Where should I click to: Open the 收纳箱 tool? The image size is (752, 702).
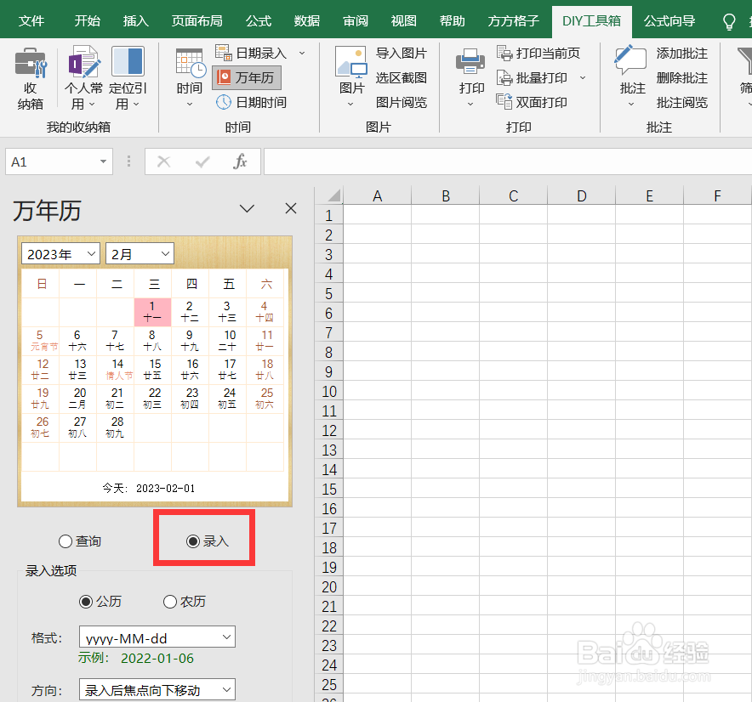click(x=30, y=76)
